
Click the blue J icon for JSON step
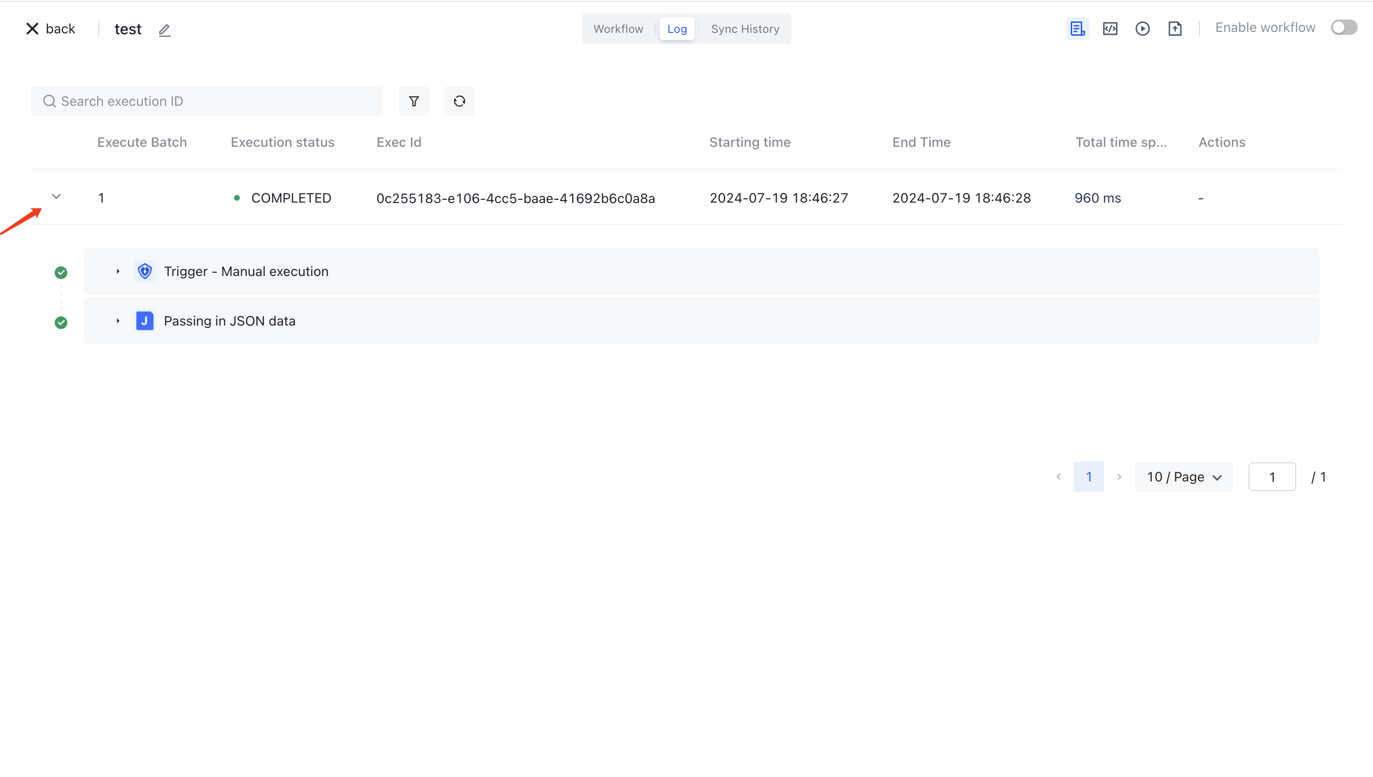(x=144, y=321)
